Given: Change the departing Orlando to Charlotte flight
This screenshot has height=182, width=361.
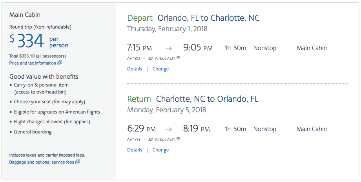Looking at the screenshot, I should click(x=160, y=69).
